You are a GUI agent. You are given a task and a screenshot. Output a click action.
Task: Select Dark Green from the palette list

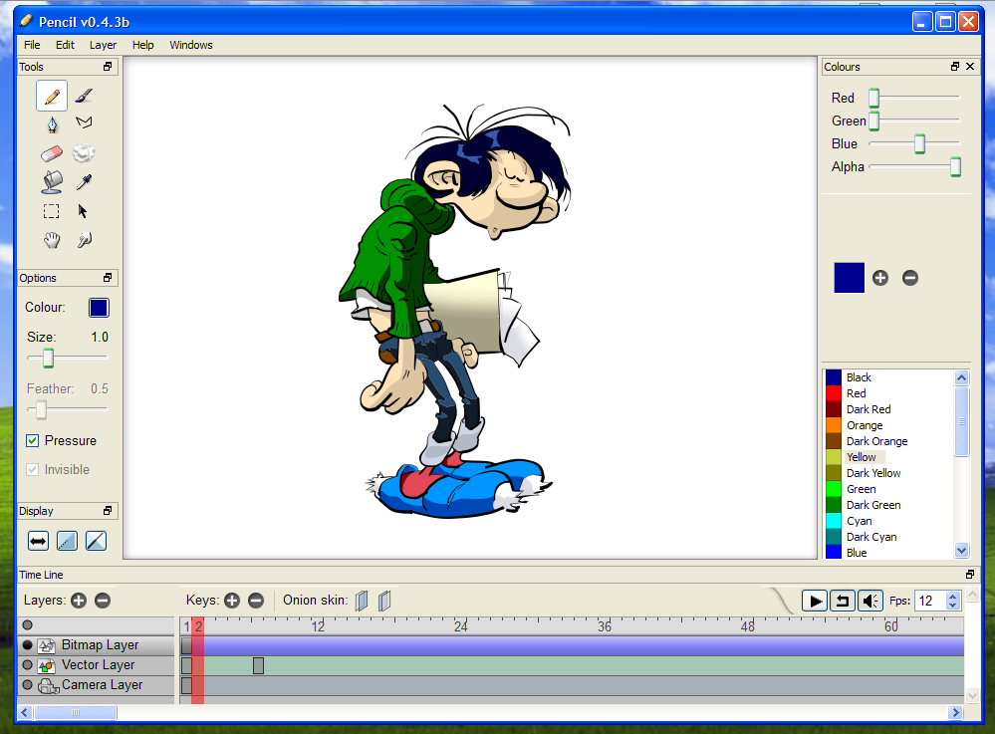872,504
